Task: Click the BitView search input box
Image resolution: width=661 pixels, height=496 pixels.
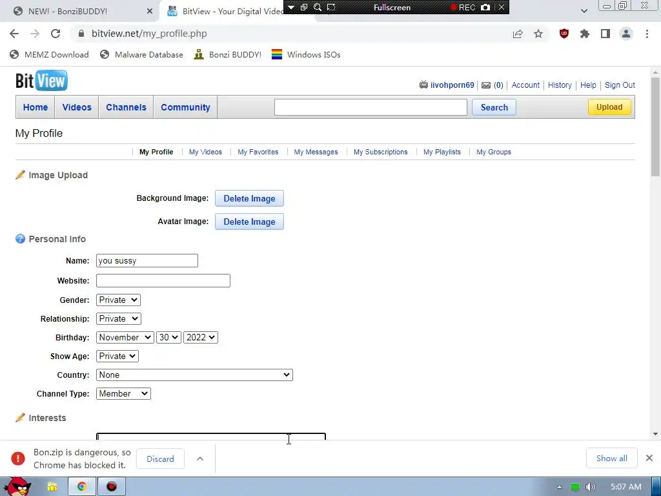Action: pos(371,107)
